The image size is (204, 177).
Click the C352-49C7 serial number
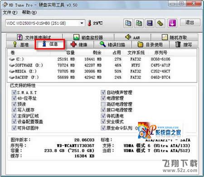click(160, 72)
